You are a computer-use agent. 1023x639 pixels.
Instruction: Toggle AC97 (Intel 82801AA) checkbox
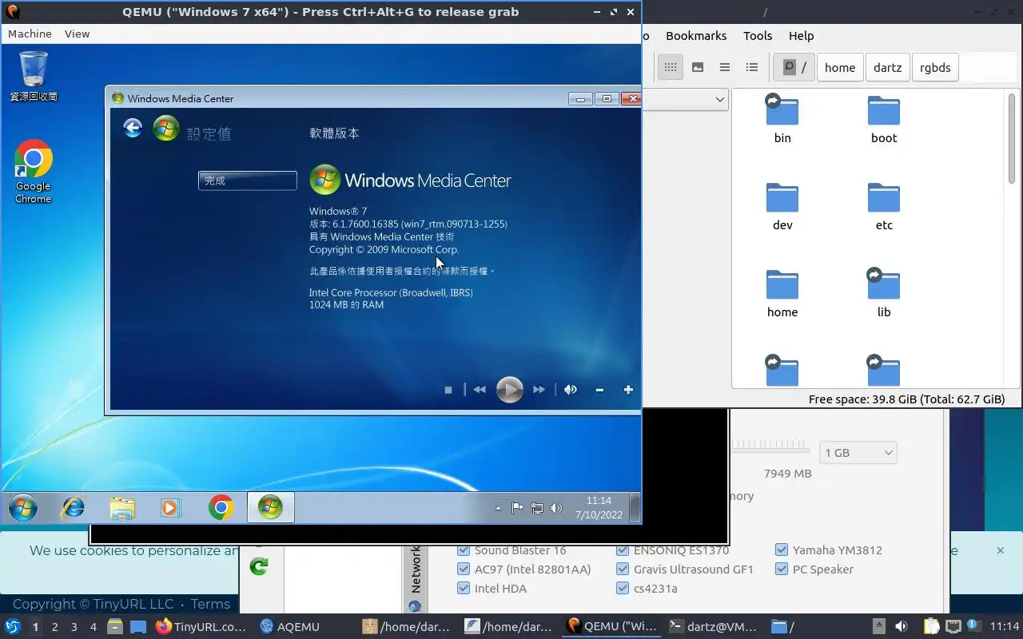tap(463, 570)
